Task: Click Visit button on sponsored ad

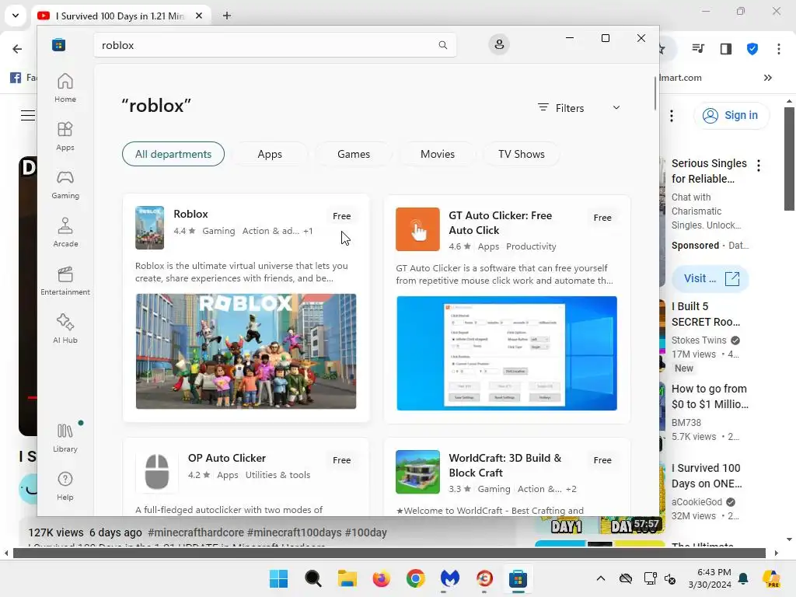Action: point(710,278)
